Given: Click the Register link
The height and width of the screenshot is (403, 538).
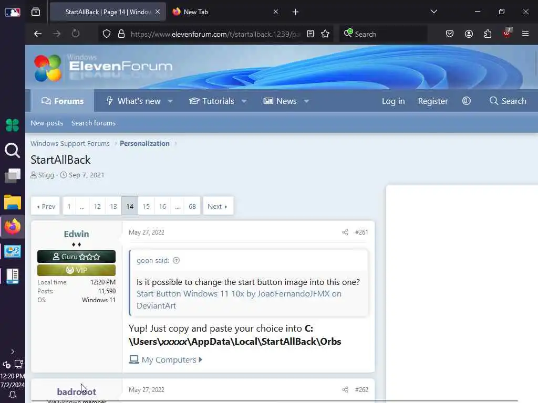Looking at the screenshot, I should click(x=433, y=101).
